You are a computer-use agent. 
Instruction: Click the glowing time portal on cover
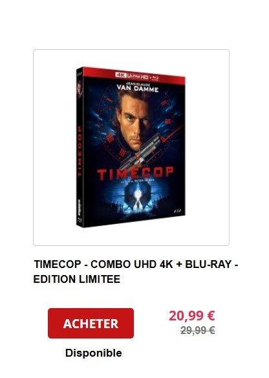[138, 194]
